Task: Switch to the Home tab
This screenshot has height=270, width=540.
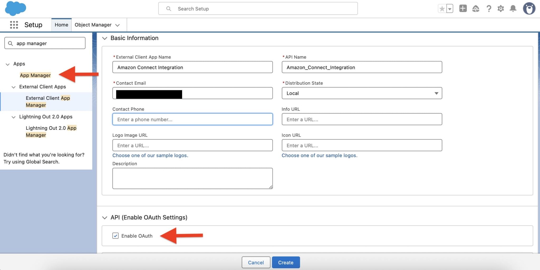Action: coord(61,24)
